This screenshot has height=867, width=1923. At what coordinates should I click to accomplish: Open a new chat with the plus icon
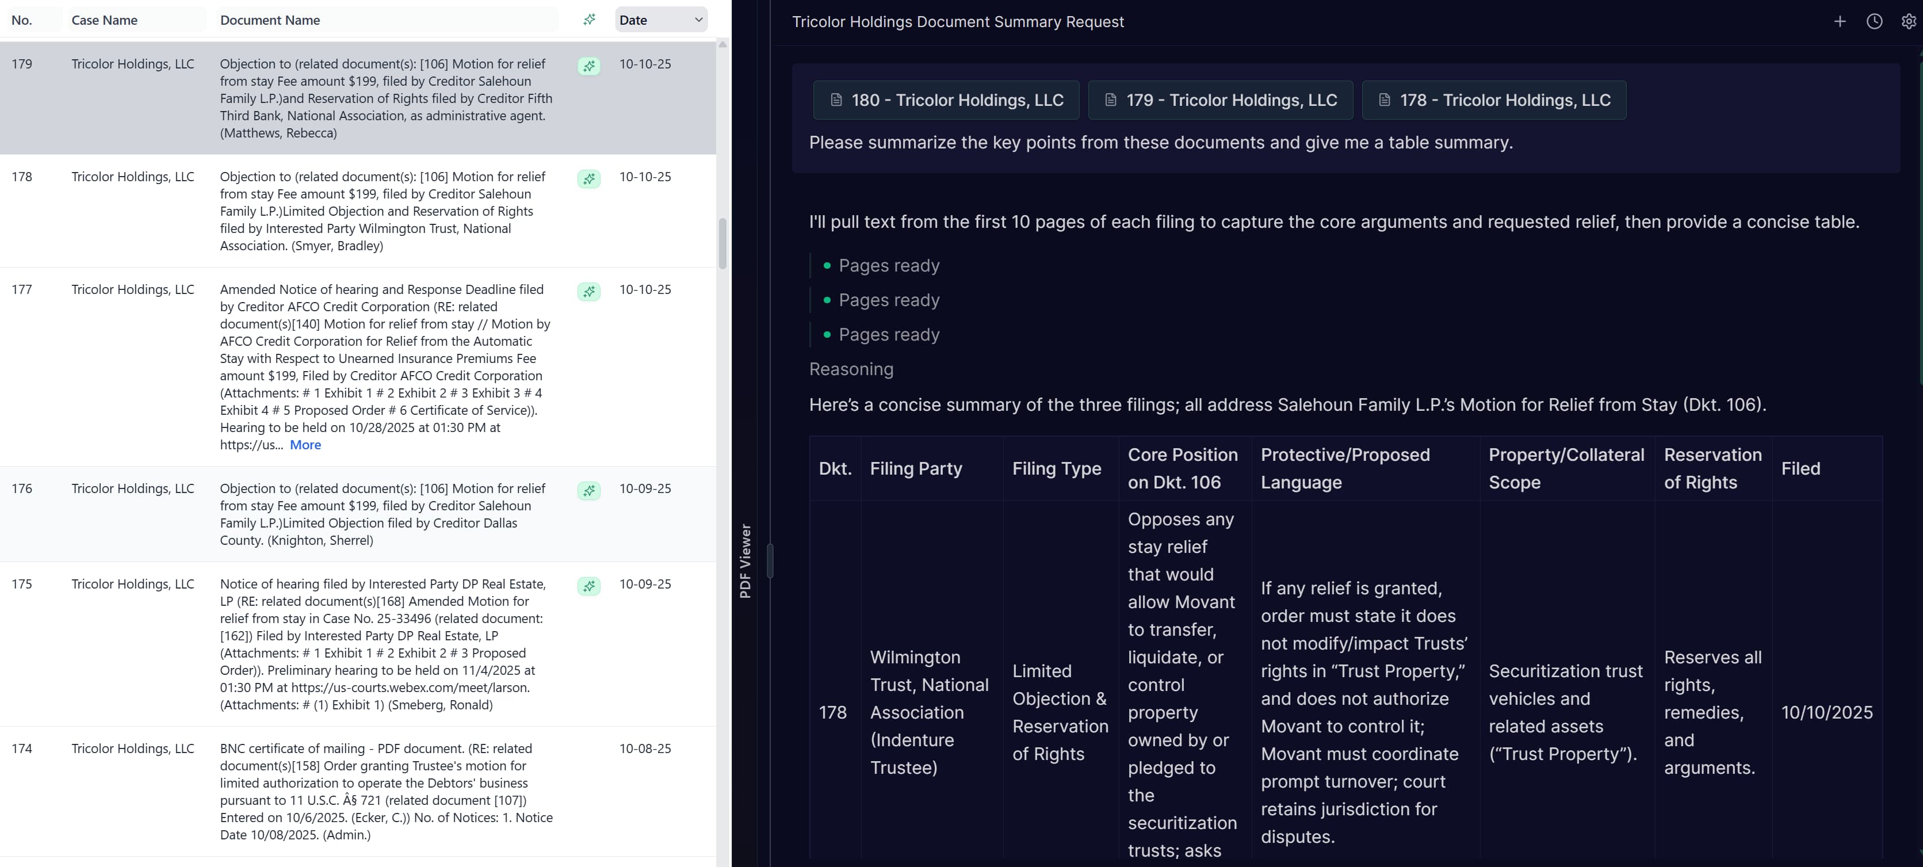tap(1840, 21)
